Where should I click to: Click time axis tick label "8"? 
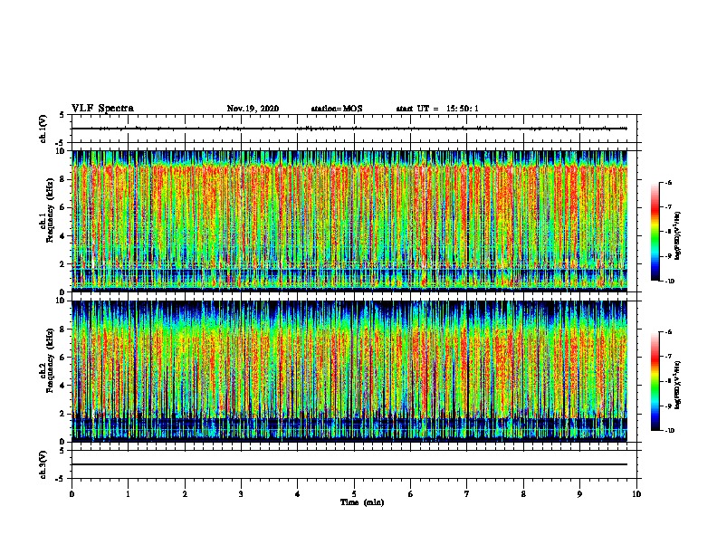point(523,494)
